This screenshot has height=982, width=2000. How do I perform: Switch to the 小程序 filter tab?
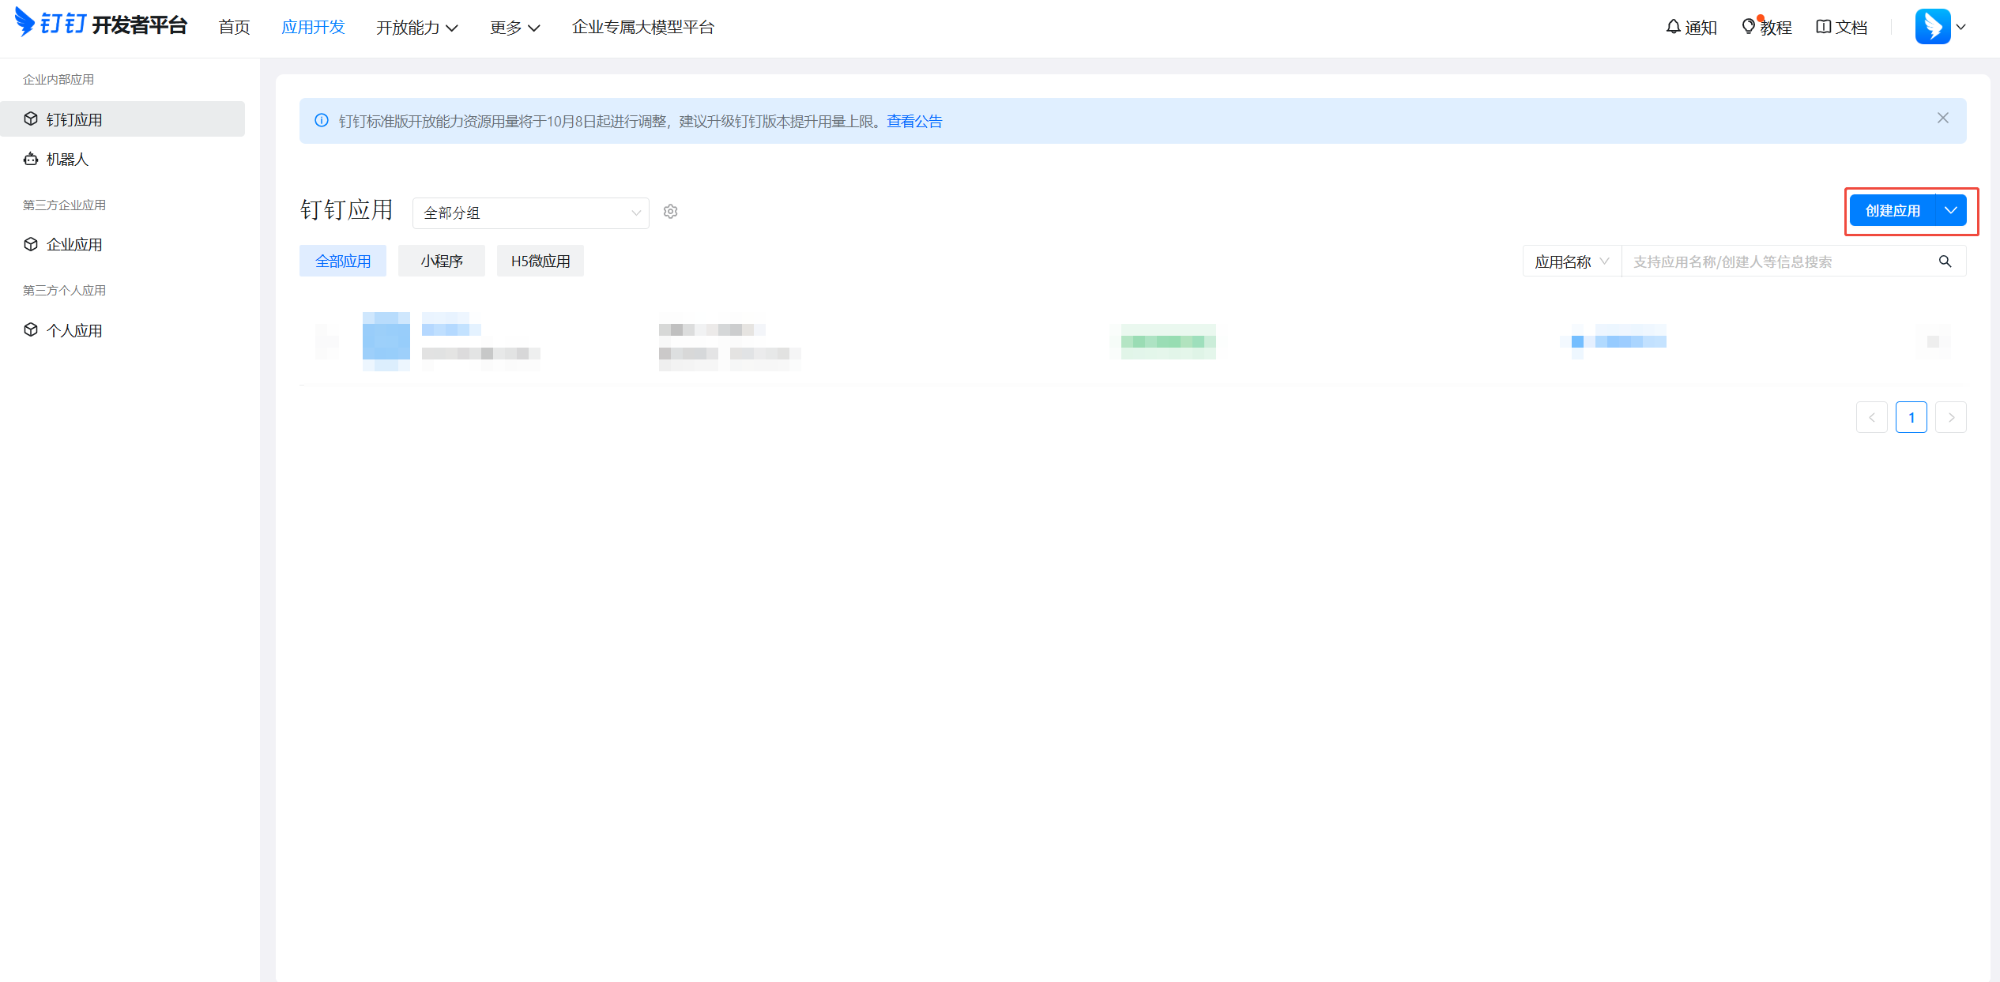tap(441, 261)
